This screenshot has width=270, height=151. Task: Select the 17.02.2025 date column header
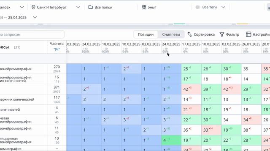191,44
